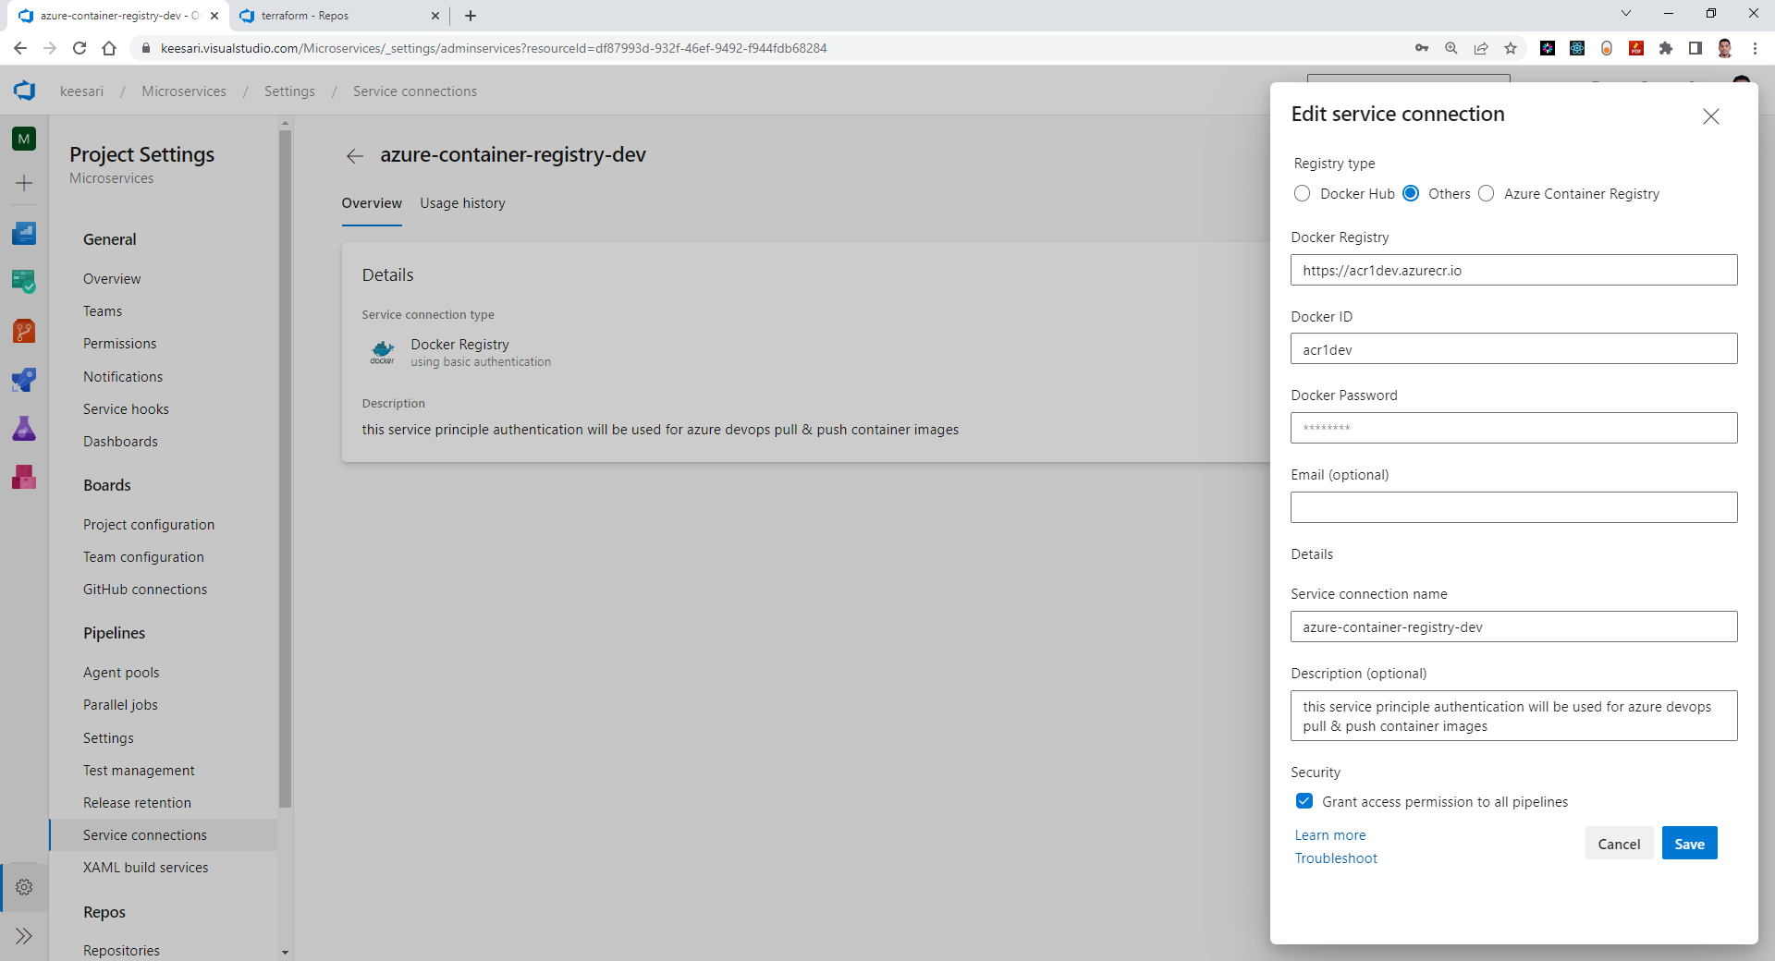This screenshot has height=961, width=1775.
Task: Bookmark this page with star icon
Action: point(1511,48)
